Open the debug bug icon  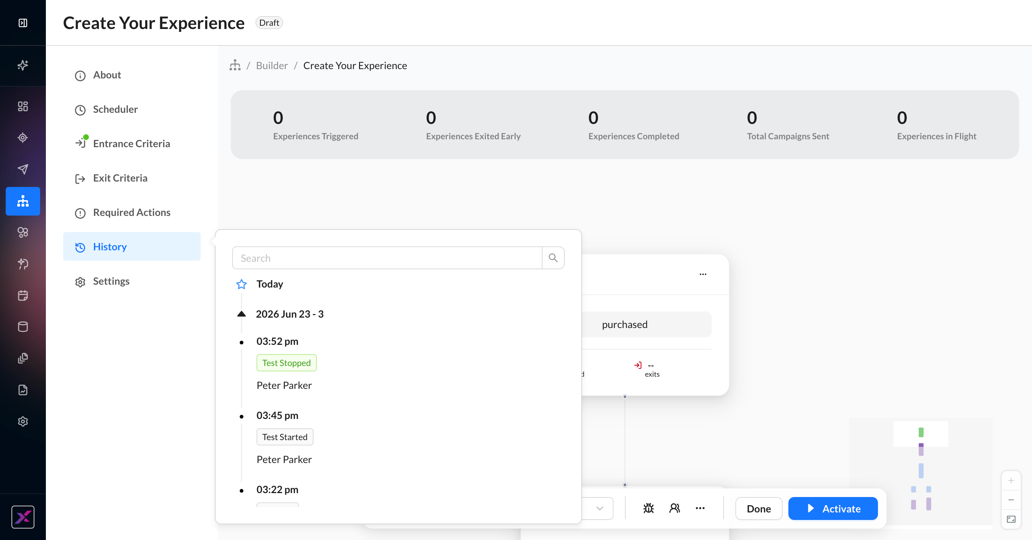[x=648, y=508]
